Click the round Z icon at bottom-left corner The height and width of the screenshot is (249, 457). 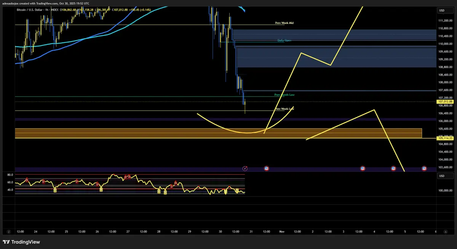pos(8,231)
